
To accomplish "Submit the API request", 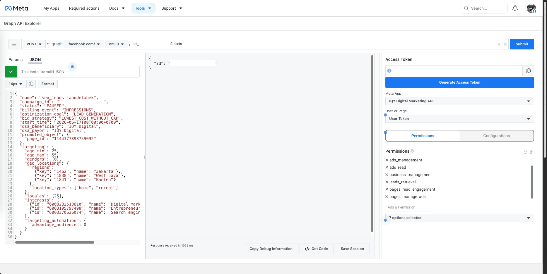I will click(x=522, y=44).
